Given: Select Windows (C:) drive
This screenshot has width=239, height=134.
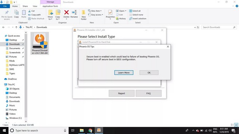Looking at the screenshot, I should [x=15, y=118].
